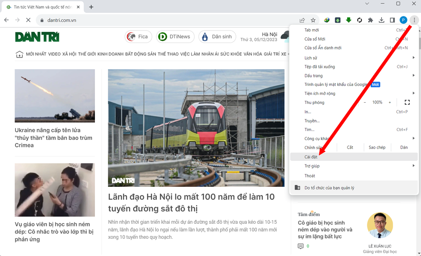Open headline 'Lãnh đạo Hà Nội lo mất 100 năm'
This screenshot has height=256, width=421.
(191, 203)
